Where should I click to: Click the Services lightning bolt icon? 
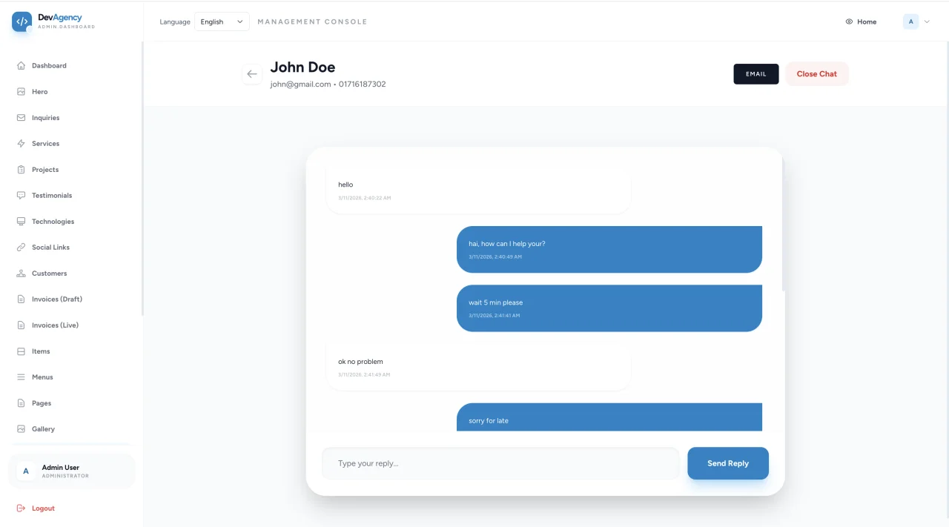point(21,144)
